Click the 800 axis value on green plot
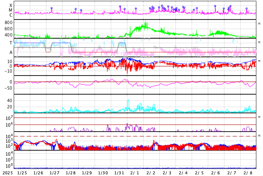This screenshot has width=263, height=176. pyautogui.click(x=9, y=22)
